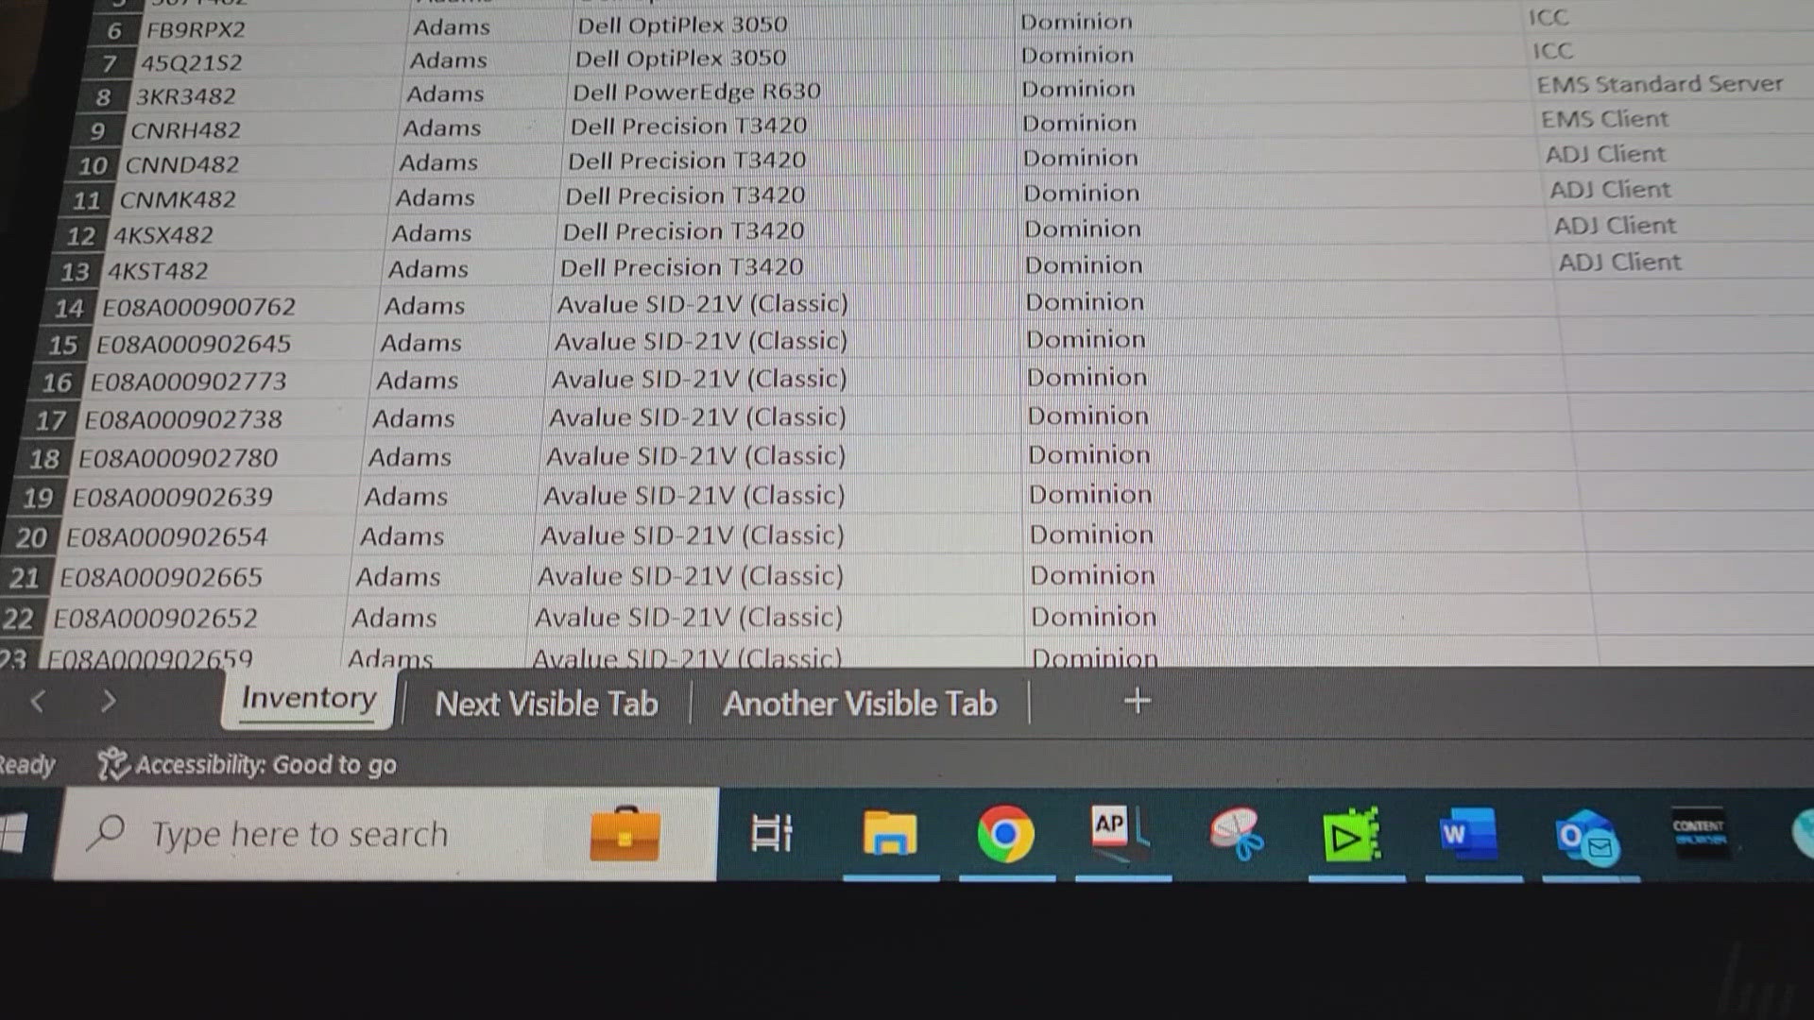Open Chrome browser from taskbar
Screen dimensions: 1814x1020
point(1003,835)
